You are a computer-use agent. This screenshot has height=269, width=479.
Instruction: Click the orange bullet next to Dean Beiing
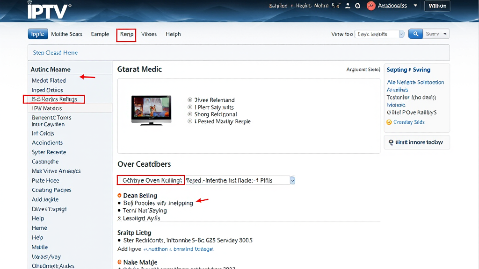[120, 196]
